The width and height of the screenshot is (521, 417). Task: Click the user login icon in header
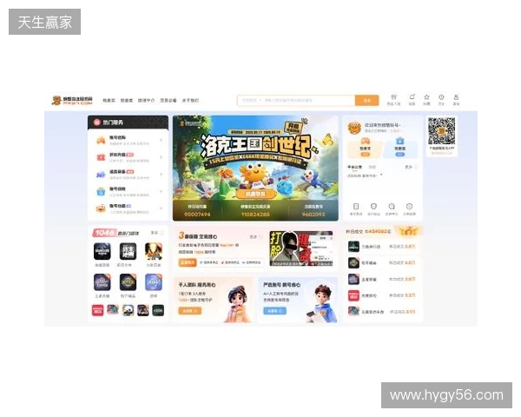tap(456, 97)
